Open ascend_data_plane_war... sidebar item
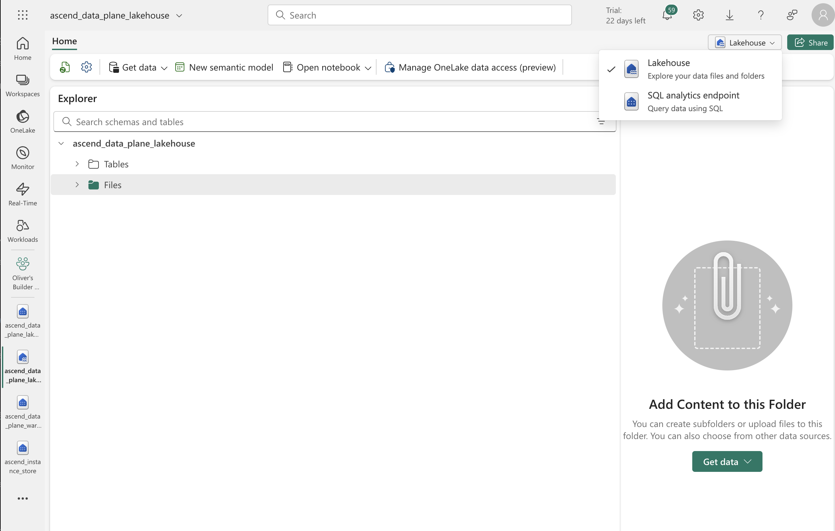Viewport: 835px width, 531px height. [22, 412]
